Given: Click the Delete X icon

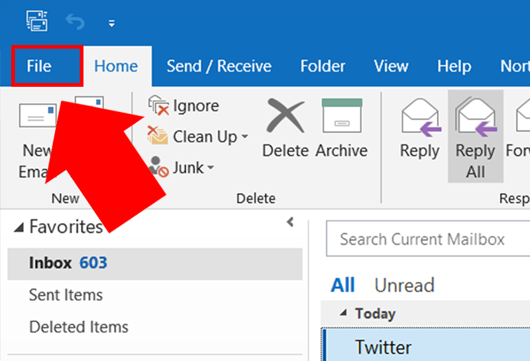Looking at the screenshot, I should tap(286, 116).
